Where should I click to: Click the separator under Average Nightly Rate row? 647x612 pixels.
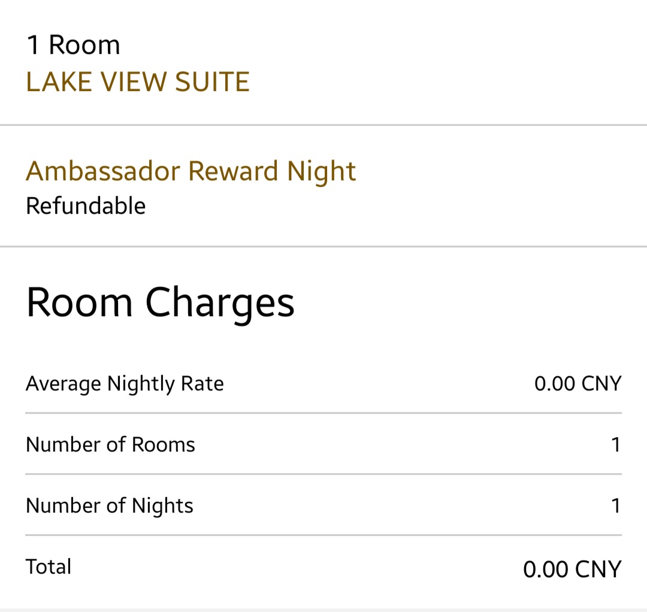tap(323, 413)
